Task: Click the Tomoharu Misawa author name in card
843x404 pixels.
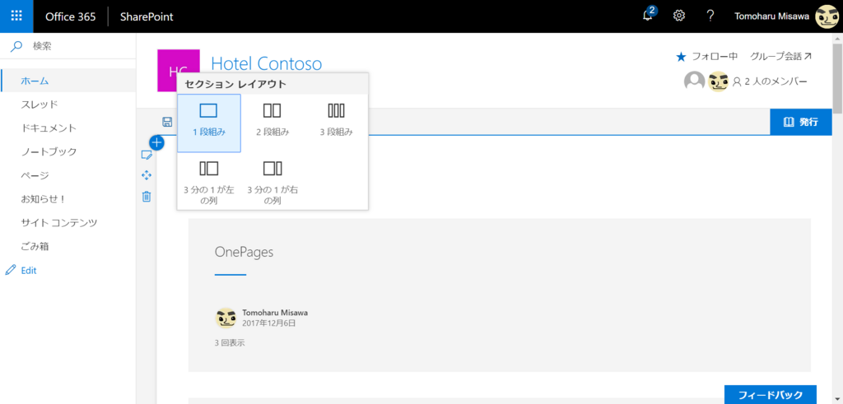Action: [275, 313]
